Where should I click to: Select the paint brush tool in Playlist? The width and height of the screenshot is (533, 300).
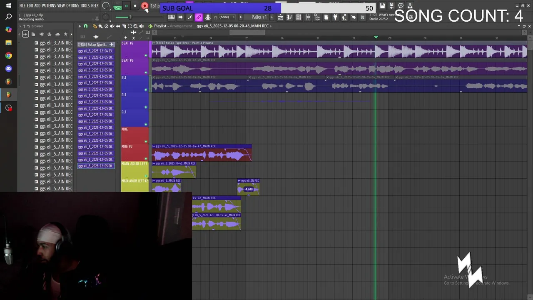pyautogui.click(x=100, y=26)
